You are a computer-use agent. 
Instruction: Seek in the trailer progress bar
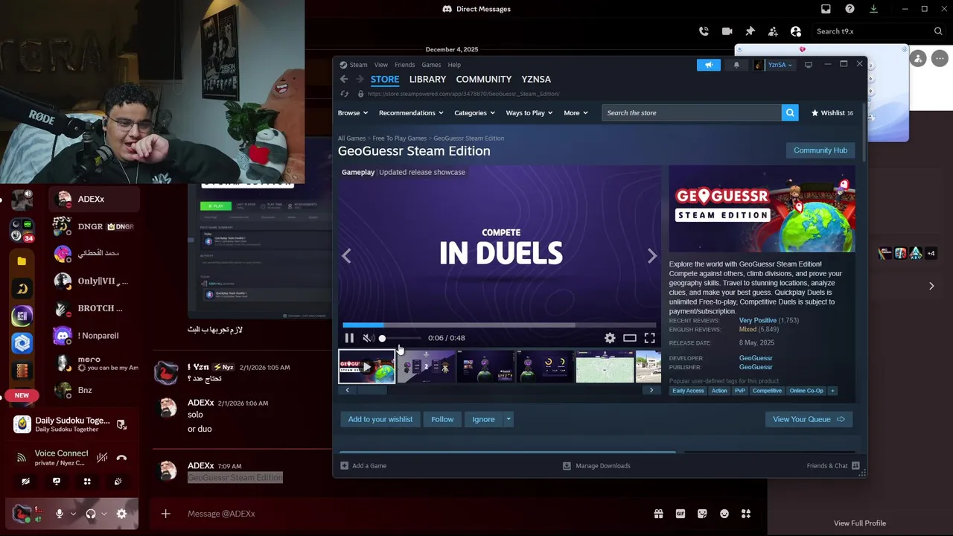pyautogui.click(x=500, y=325)
